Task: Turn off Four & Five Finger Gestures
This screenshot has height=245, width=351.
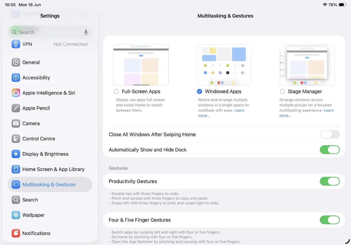Action: [330, 220]
